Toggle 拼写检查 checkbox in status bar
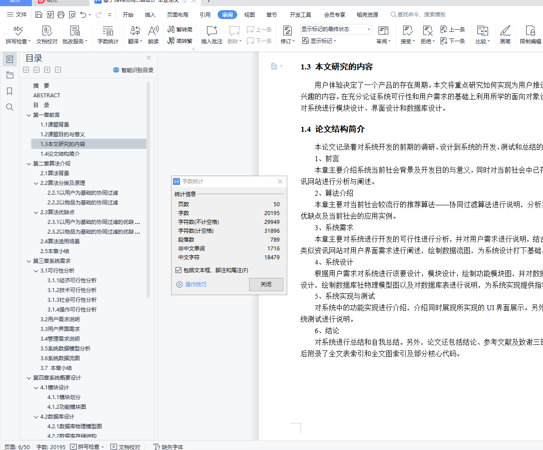This screenshot has width=543, height=450. pyautogui.click(x=73, y=447)
